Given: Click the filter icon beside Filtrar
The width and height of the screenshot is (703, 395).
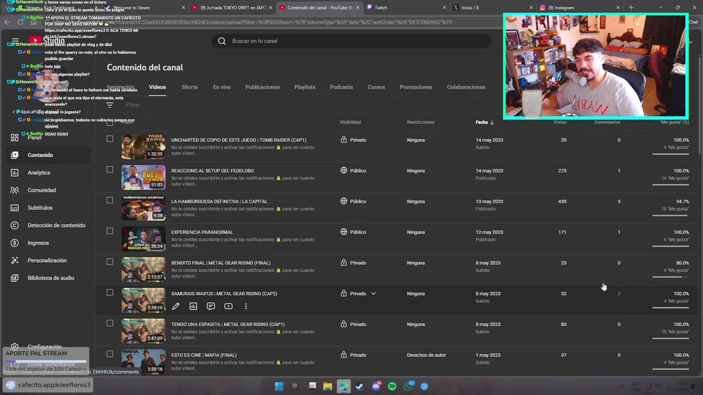Looking at the screenshot, I should click(x=110, y=105).
